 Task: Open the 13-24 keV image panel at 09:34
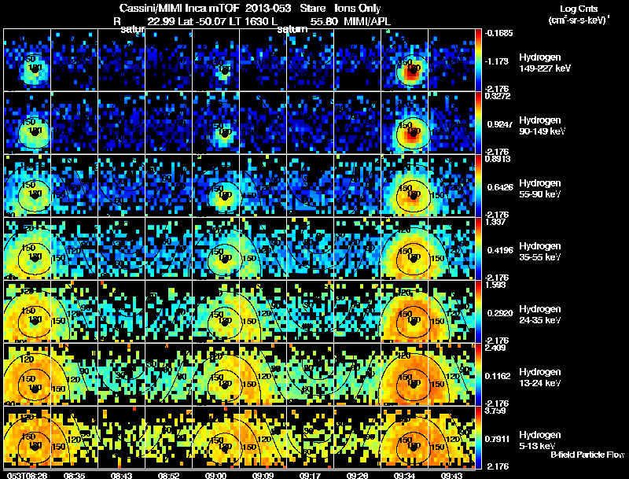(404, 374)
